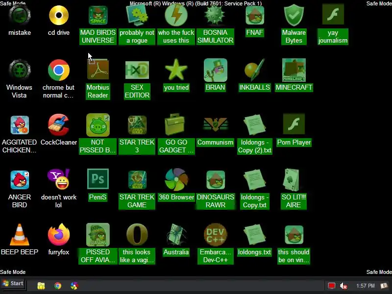Open 'doesn't work lol' Yahoo Messenger icon

59,179
